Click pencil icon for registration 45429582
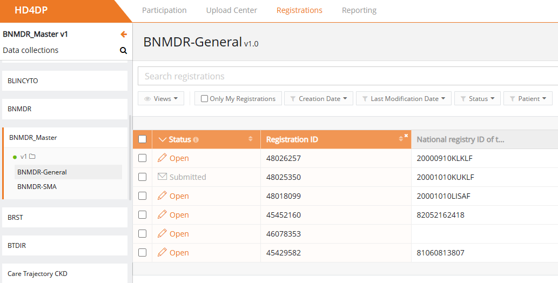Screen dimensions: 558x283 coord(162,252)
